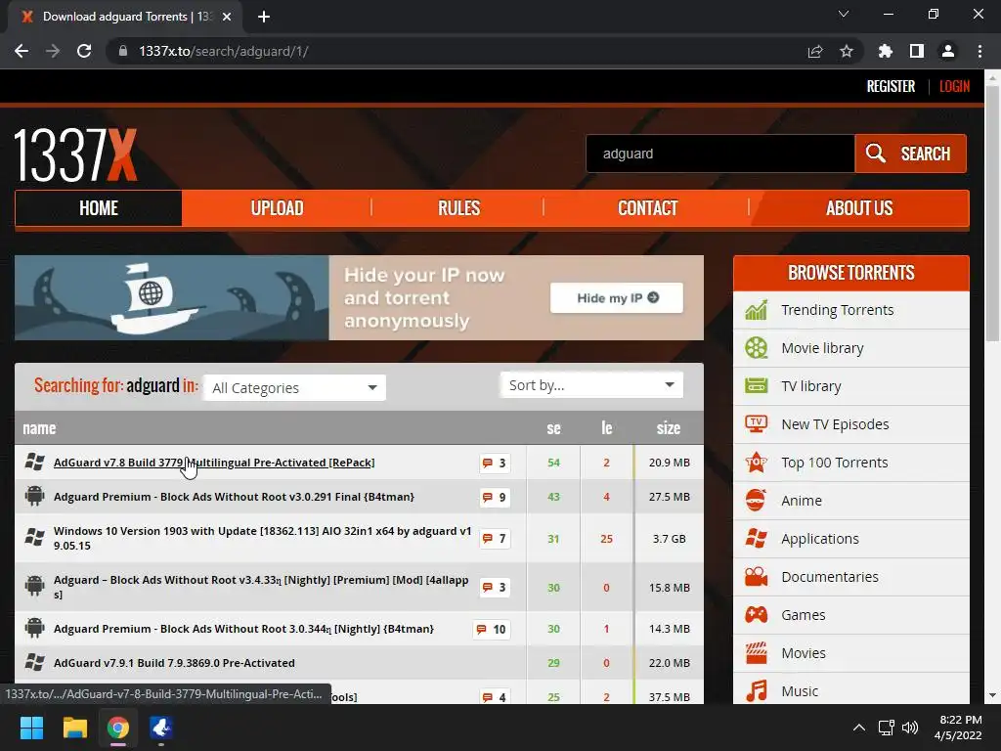
Task: Click the New TV Episodes monitor icon
Action: coord(756,424)
